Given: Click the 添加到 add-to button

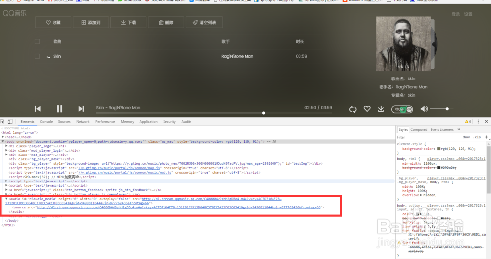Looking at the screenshot, I should point(91,22).
